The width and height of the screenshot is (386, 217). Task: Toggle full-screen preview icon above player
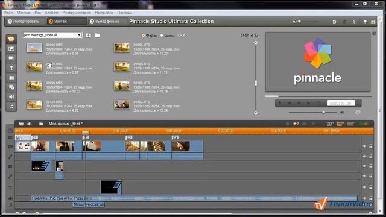coord(374,34)
